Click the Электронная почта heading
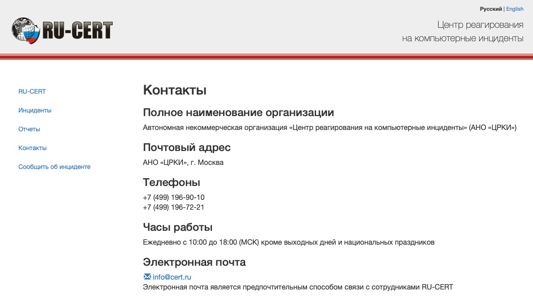 [x=194, y=262]
